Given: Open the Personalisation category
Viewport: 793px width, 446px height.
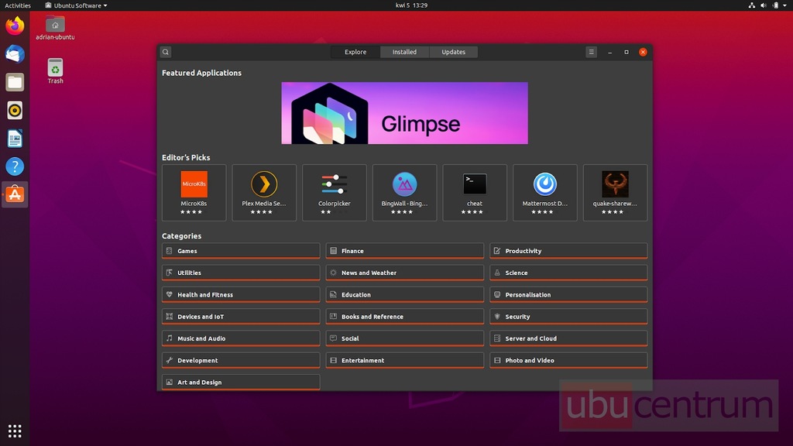Looking at the screenshot, I should pyautogui.click(x=568, y=294).
